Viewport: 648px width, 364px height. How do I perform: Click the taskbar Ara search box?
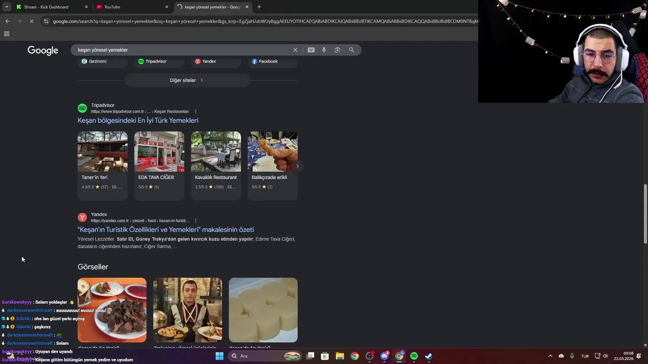point(265,356)
